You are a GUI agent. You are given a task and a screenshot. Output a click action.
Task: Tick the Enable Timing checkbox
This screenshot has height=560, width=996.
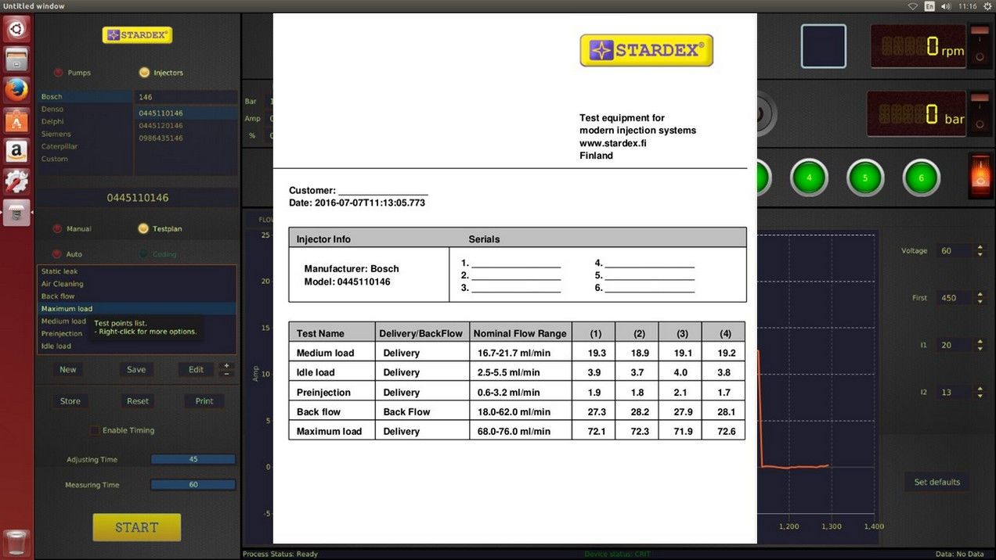(x=95, y=430)
